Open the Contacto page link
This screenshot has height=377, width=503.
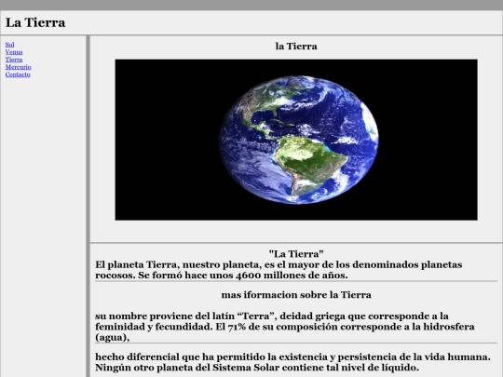18,74
